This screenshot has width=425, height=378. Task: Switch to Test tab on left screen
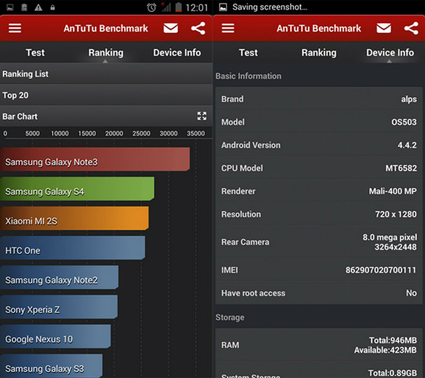(35, 53)
